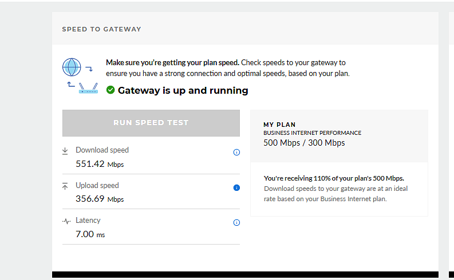Click the upload arrow icon beside Upload speed
Image resolution: width=454 pixels, height=280 pixels.
[x=65, y=186]
